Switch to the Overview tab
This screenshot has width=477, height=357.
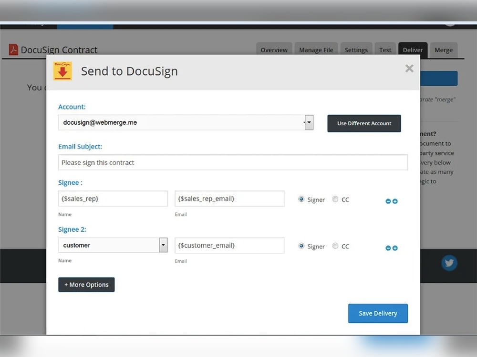274,50
